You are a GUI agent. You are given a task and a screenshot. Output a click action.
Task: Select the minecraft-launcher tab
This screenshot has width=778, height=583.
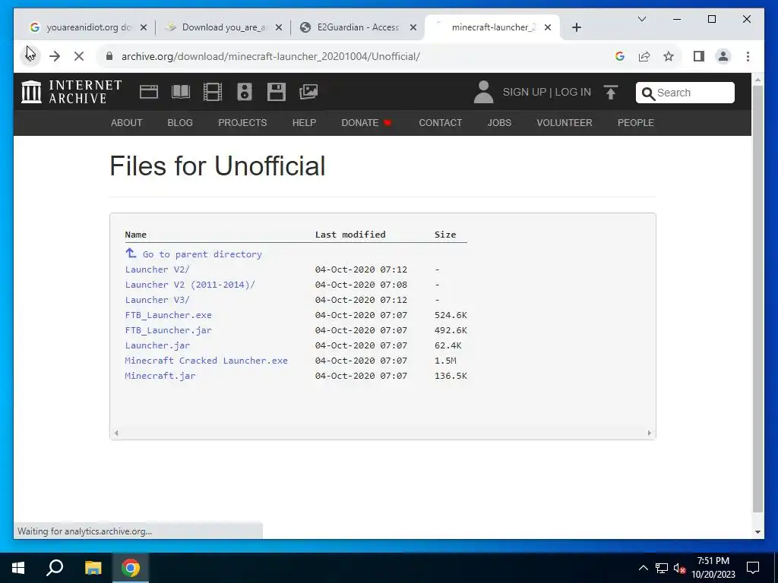click(x=492, y=27)
